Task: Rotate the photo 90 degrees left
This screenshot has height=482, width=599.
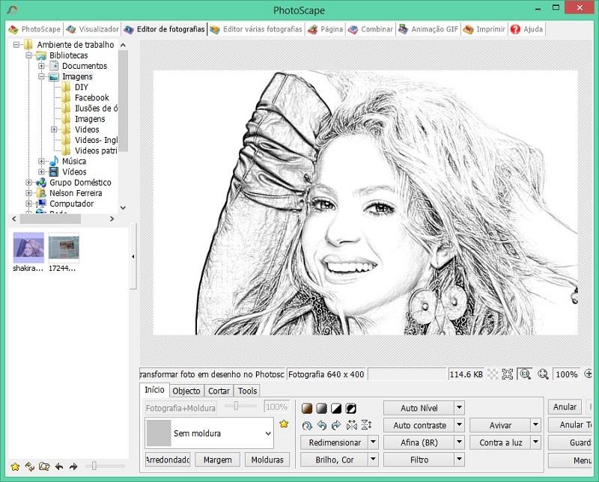Action: [321, 425]
